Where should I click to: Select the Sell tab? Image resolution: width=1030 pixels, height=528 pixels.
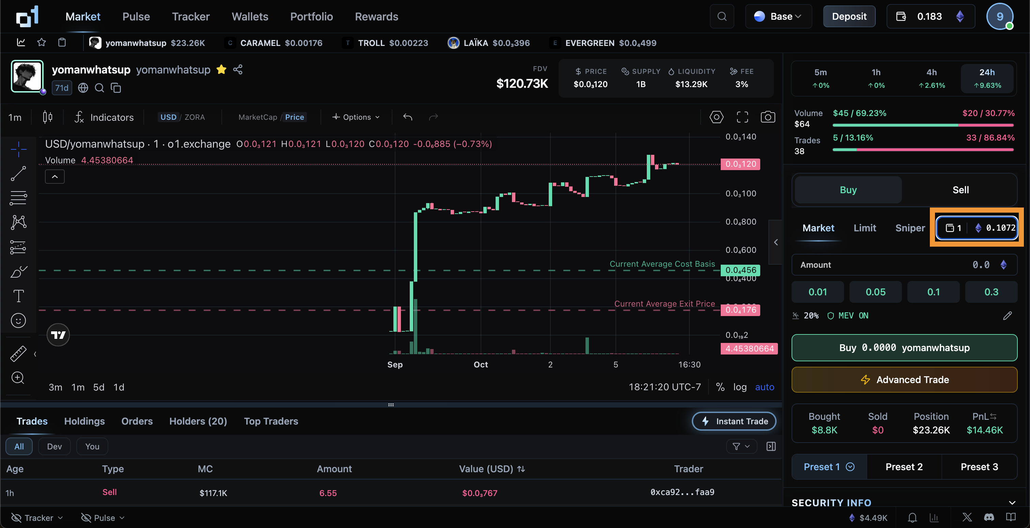[x=960, y=190]
